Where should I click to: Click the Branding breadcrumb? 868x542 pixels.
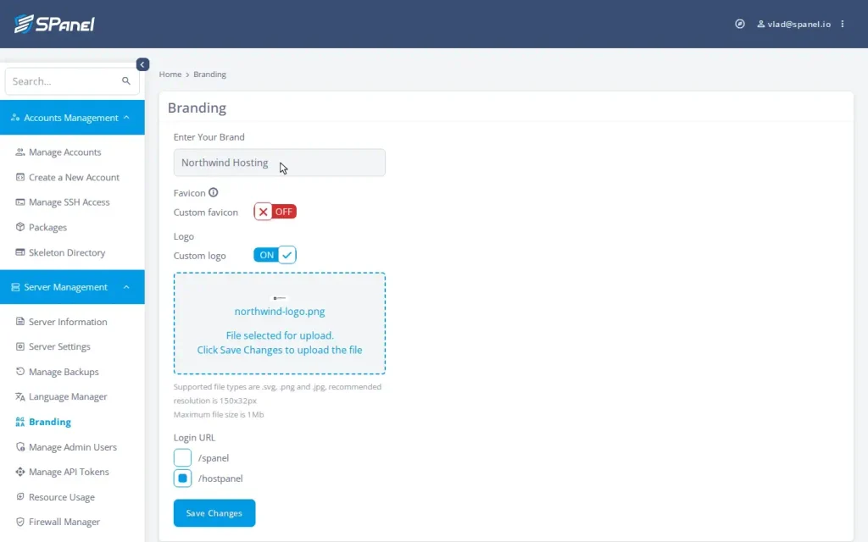pyautogui.click(x=210, y=75)
